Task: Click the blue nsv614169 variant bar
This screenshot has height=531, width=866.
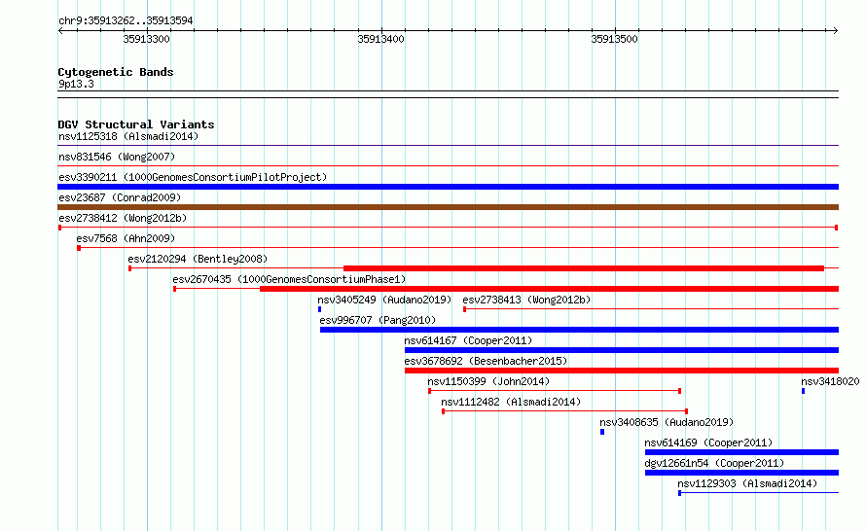Action: coord(741,452)
